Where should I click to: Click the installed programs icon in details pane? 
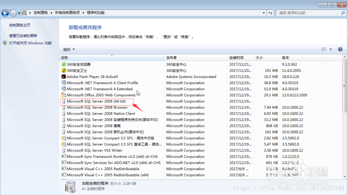click(71, 187)
